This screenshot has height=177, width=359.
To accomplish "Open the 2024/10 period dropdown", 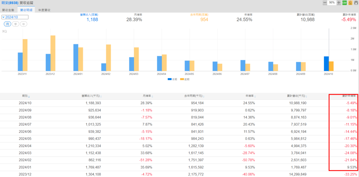I will click(15, 17).
